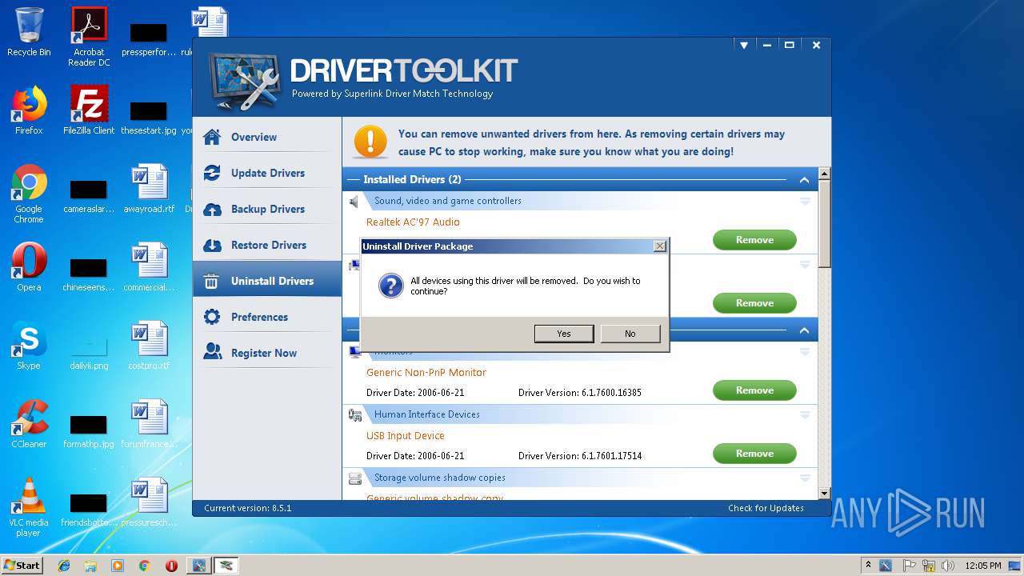Click the driver list scroll up arrow
The height and width of the screenshot is (576, 1024).
(x=825, y=174)
